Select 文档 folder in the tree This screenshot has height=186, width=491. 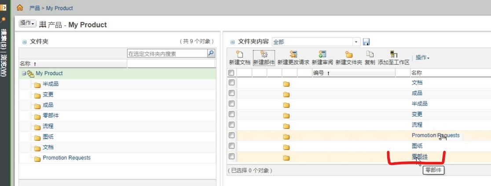coord(48,147)
